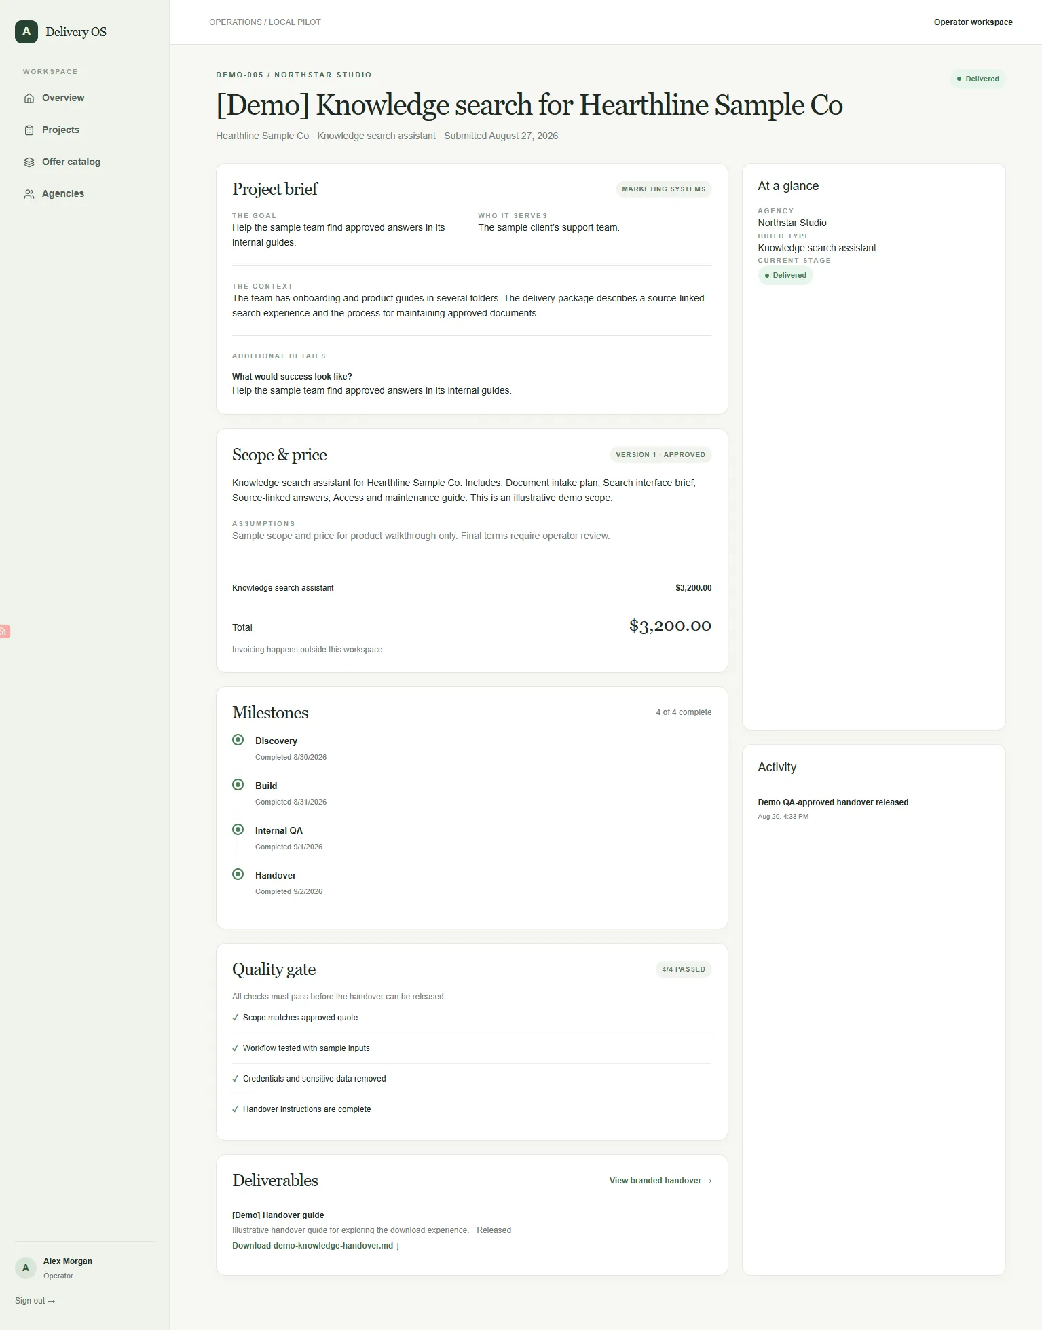1042x1330 pixels.
Task: Click 'Invoicing happens outside this workspace.' note
Action: point(308,650)
